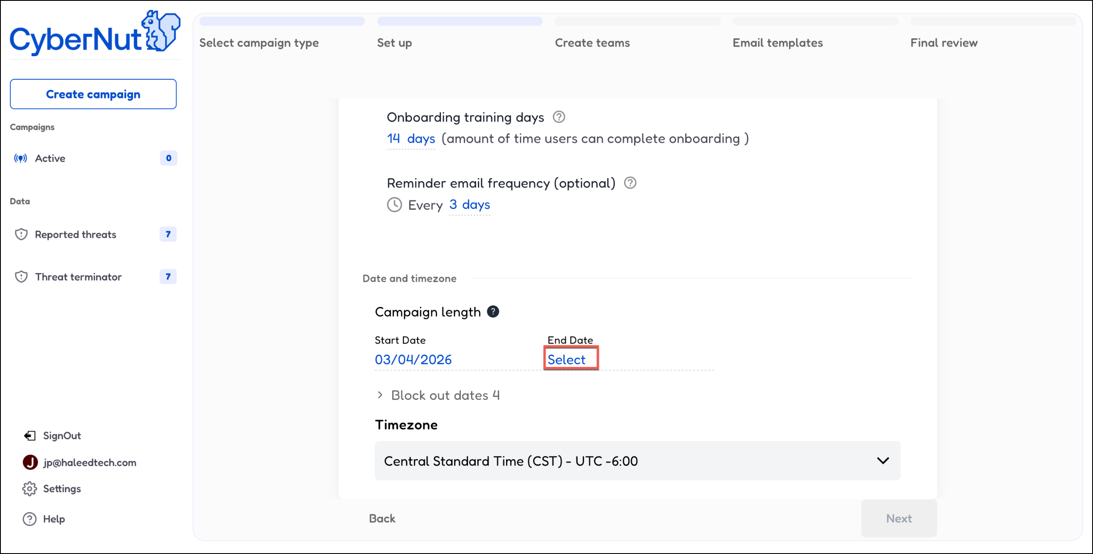The height and width of the screenshot is (554, 1093).
Task: Edit the 14 days onboarding value
Action: point(411,139)
